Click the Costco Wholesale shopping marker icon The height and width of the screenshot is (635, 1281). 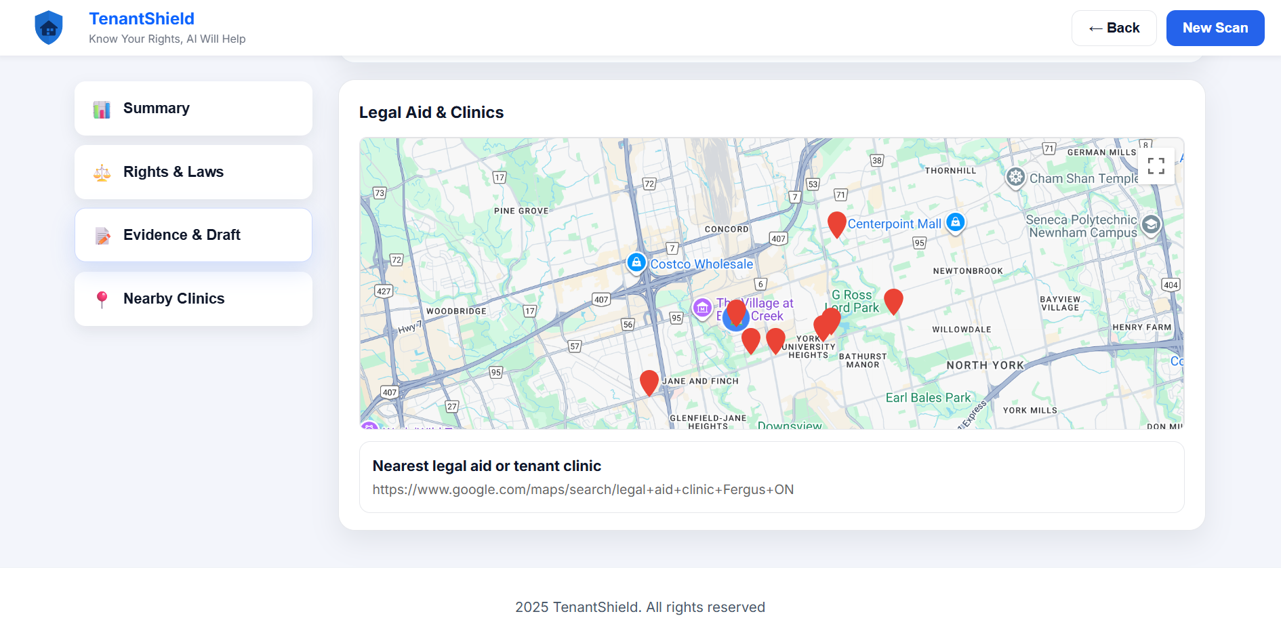(x=636, y=262)
